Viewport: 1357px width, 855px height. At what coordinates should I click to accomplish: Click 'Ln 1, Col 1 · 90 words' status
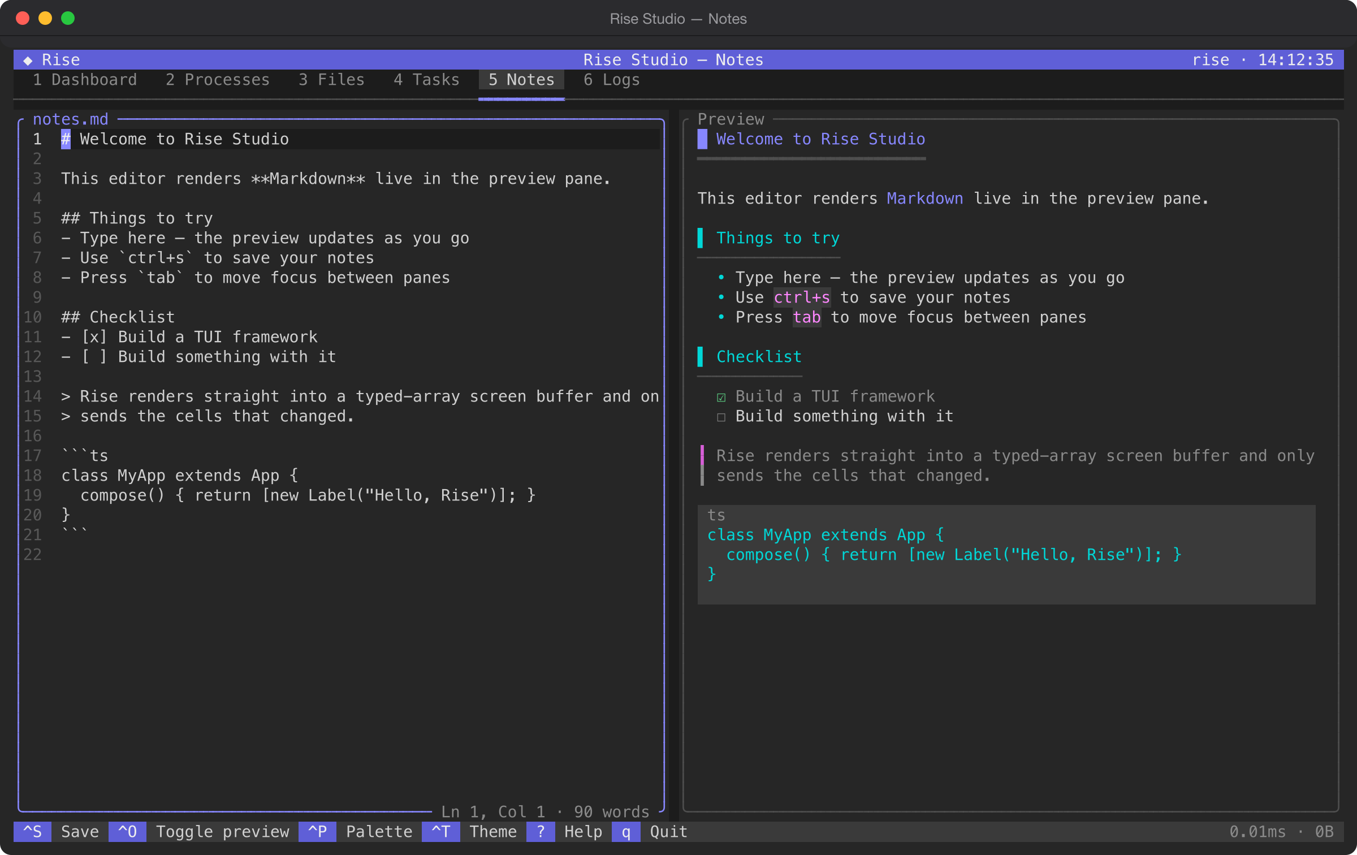tap(545, 812)
